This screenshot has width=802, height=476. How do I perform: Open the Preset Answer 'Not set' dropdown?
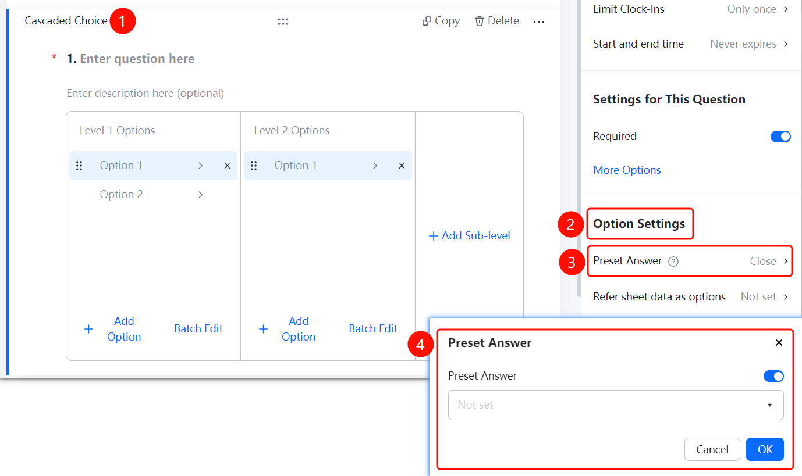616,405
